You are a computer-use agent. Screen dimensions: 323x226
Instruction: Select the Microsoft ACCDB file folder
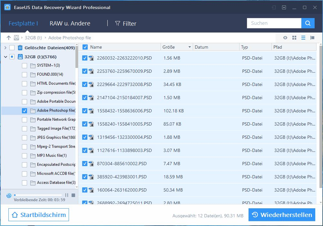pos(56,174)
